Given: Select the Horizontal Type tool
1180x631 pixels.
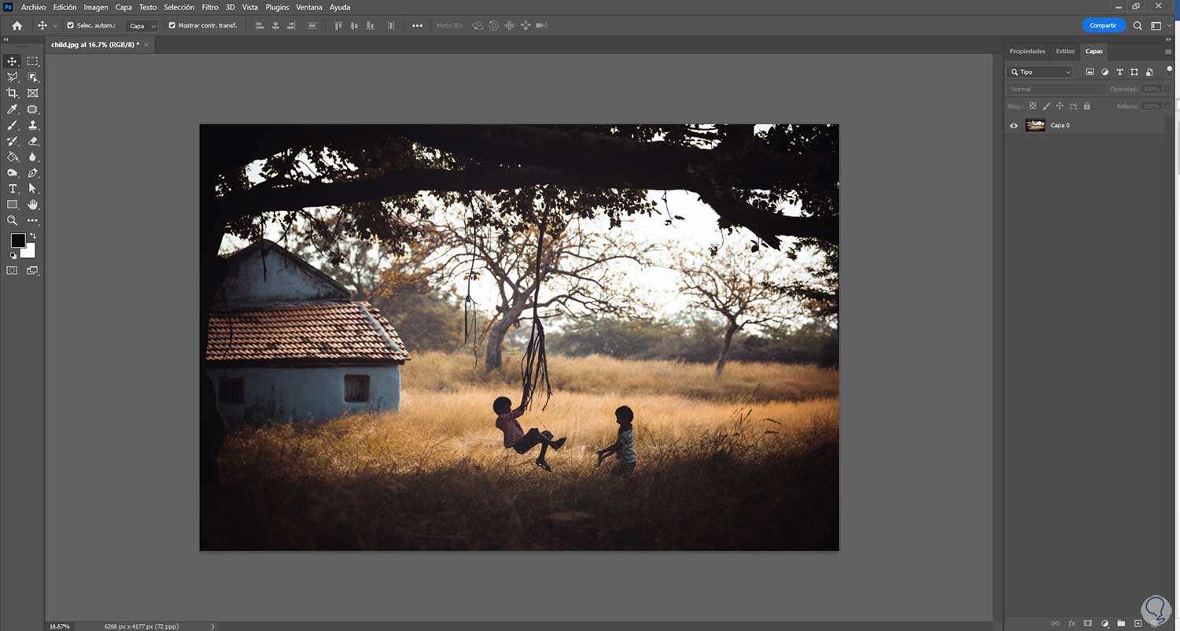Looking at the screenshot, I should coord(13,189).
